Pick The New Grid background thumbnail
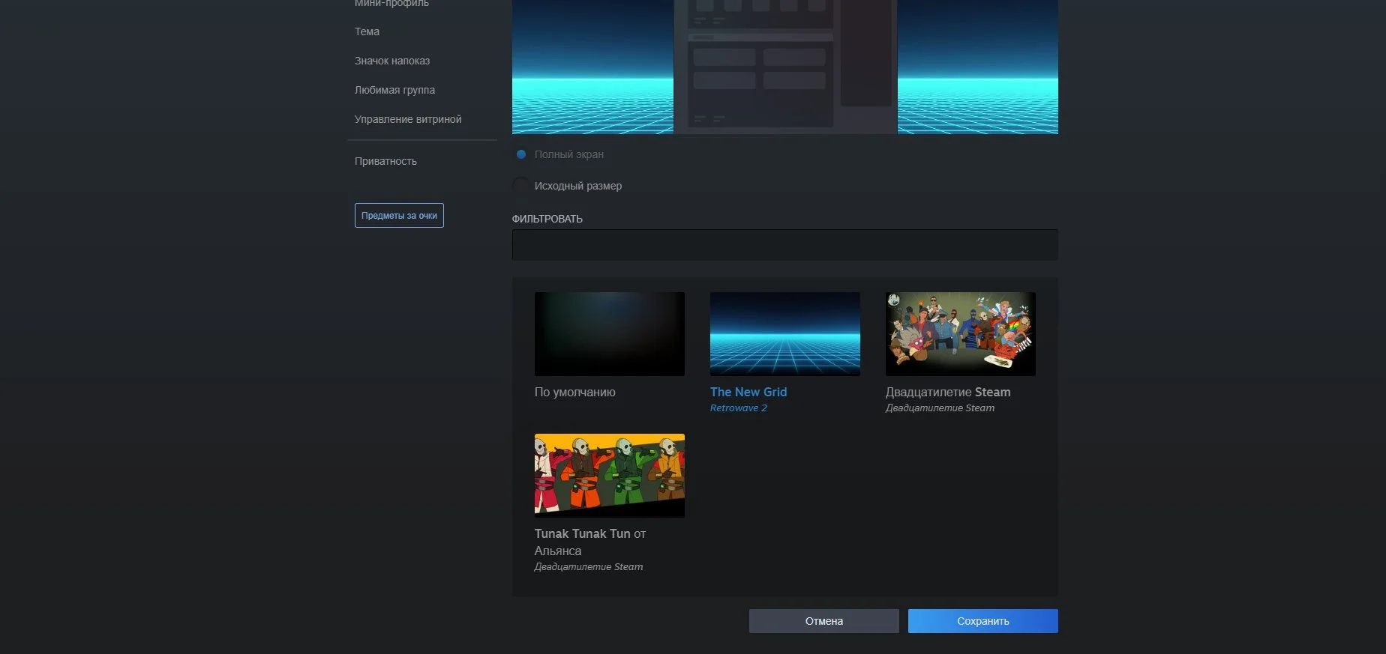 coord(784,334)
